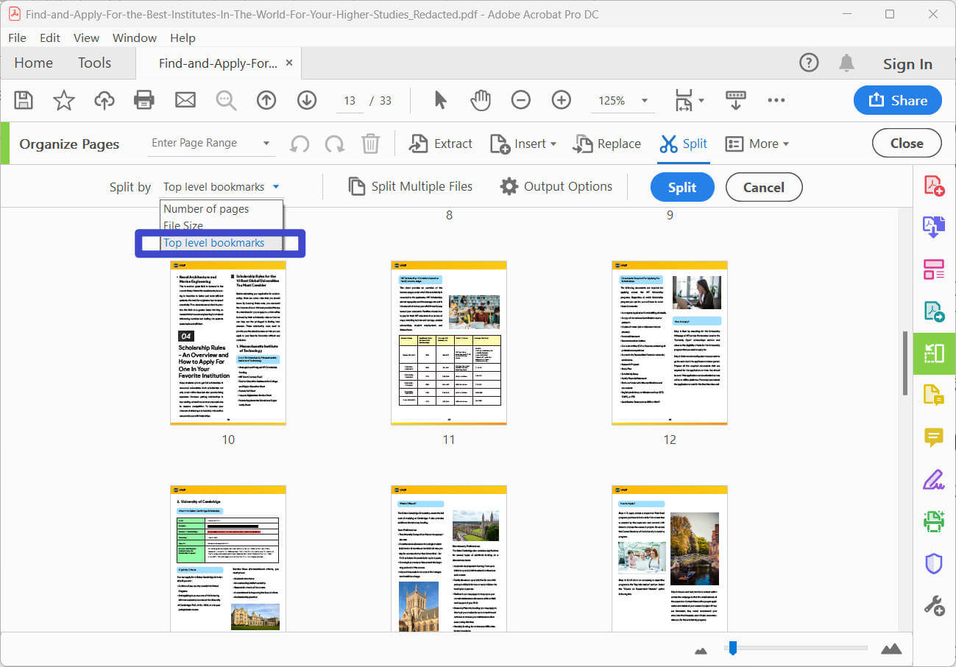
Task: Zoom out using the minus icon
Action: 520,100
